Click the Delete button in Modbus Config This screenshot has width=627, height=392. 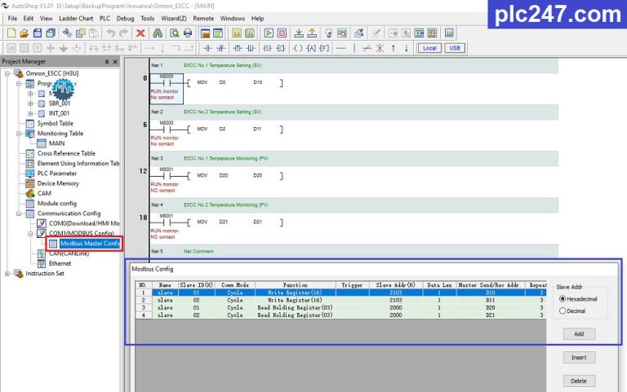click(579, 381)
